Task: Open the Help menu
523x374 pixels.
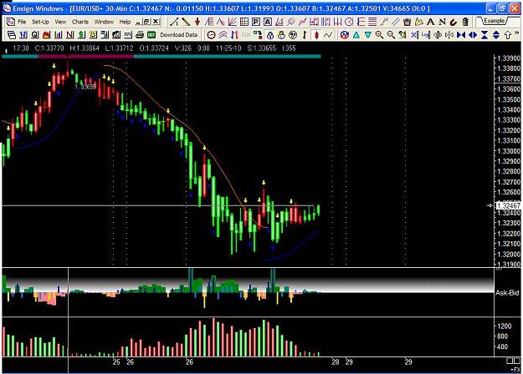Action: point(125,22)
